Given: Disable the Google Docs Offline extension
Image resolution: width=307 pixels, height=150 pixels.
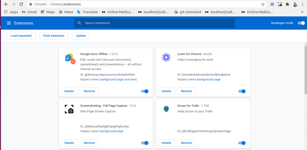Looking at the screenshot, I should pyautogui.click(x=145, y=91).
